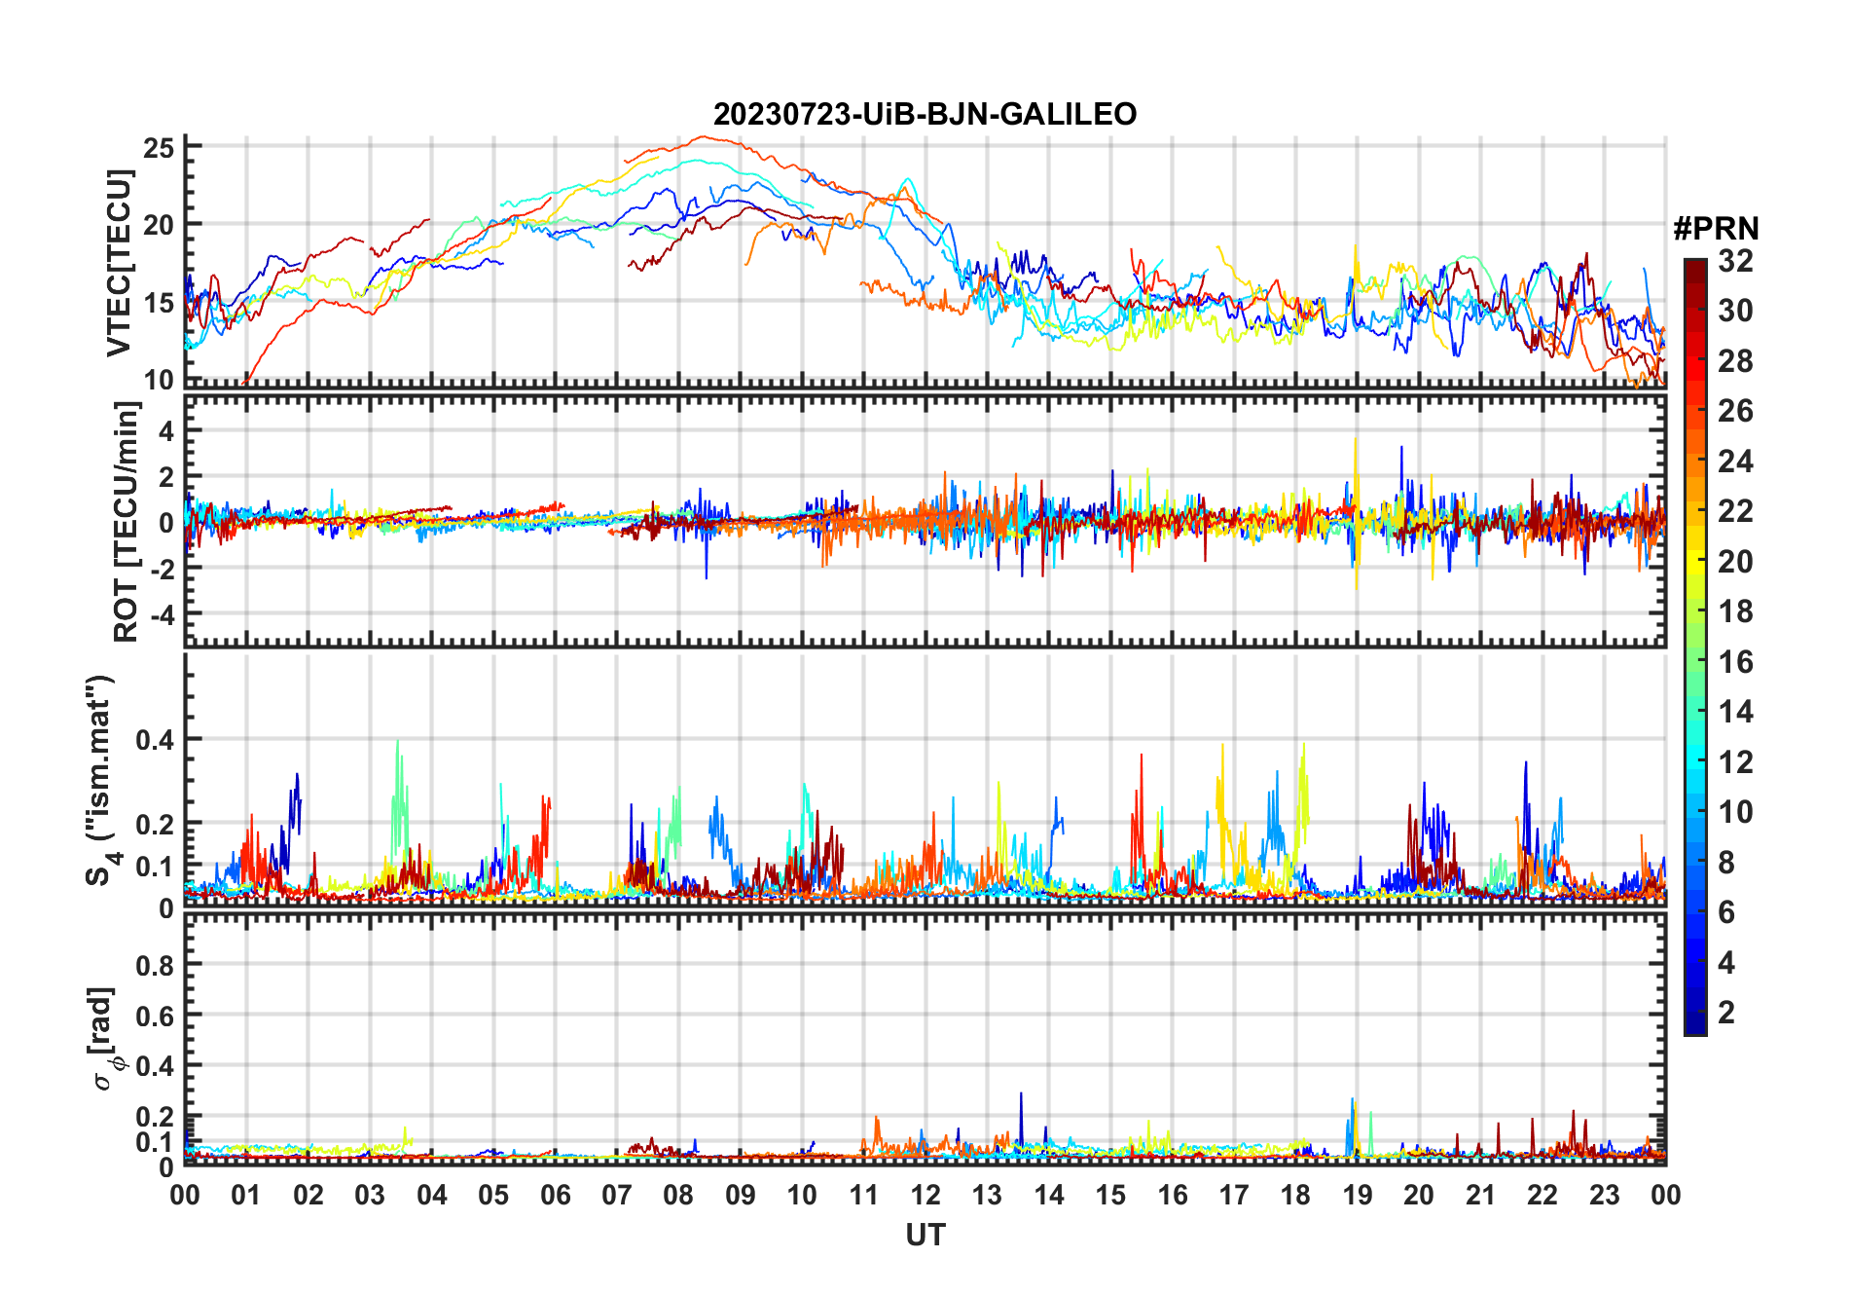This screenshot has width=1851, height=1295.
Task: Select colorbar tick label 26
Action: tap(1735, 411)
